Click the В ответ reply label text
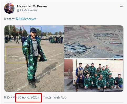 [9, 19]
